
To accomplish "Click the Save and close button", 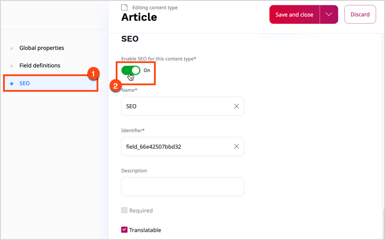I will 295,15.
